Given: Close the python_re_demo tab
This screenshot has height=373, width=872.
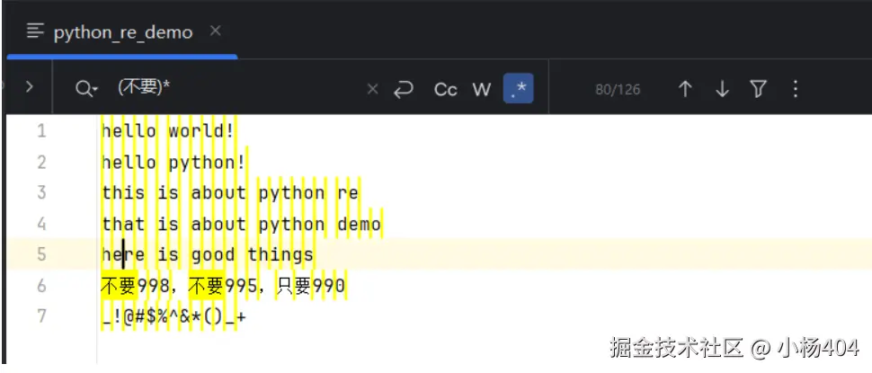Looking at the screenshot, I should 215,31.
